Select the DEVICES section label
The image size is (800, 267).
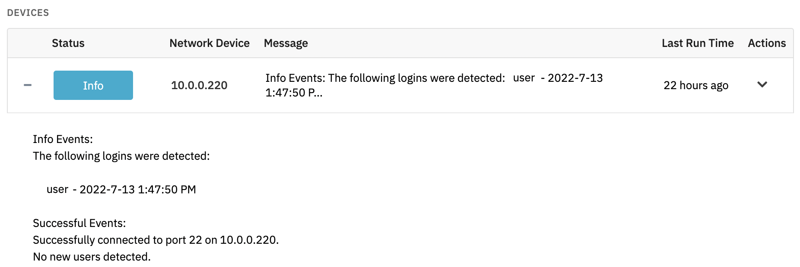click(28, 12)
